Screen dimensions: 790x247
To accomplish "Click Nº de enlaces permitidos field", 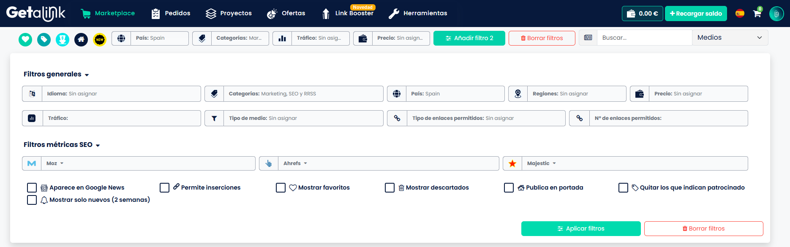I will tap(669, 118).
